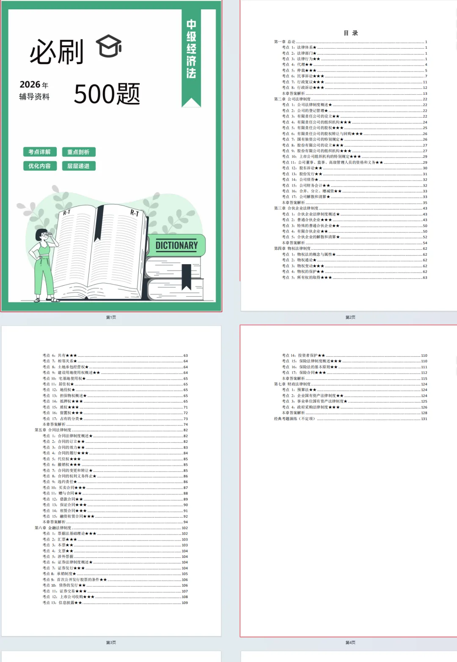Click the 融资租赁合同 entry
This screenshot has width=457, height=662.
point(115,516)
